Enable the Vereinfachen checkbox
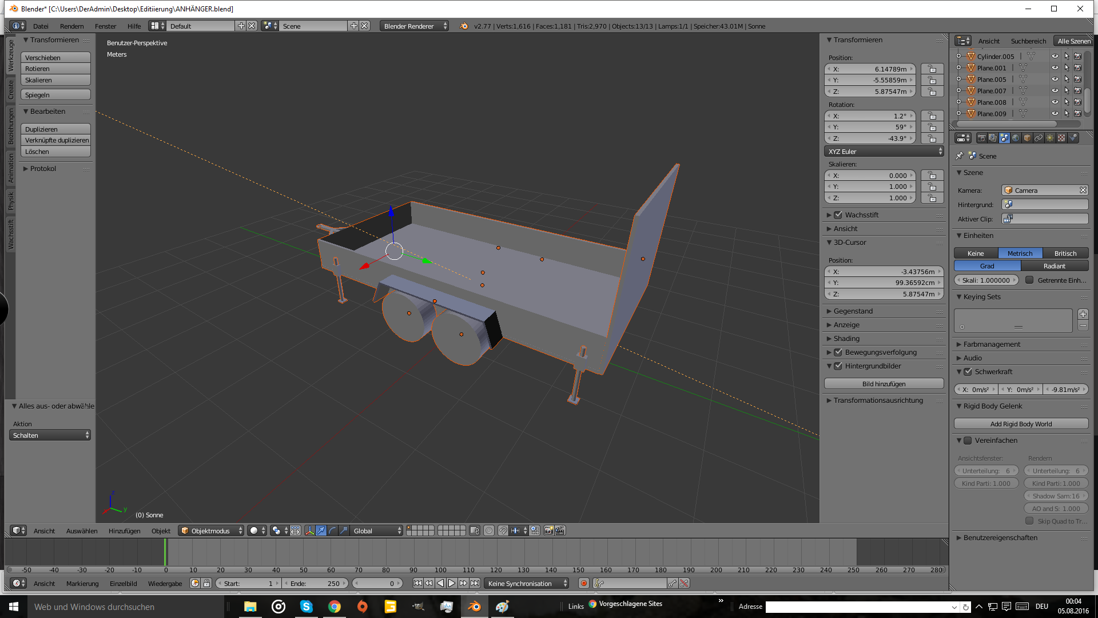 pos(968,441)
